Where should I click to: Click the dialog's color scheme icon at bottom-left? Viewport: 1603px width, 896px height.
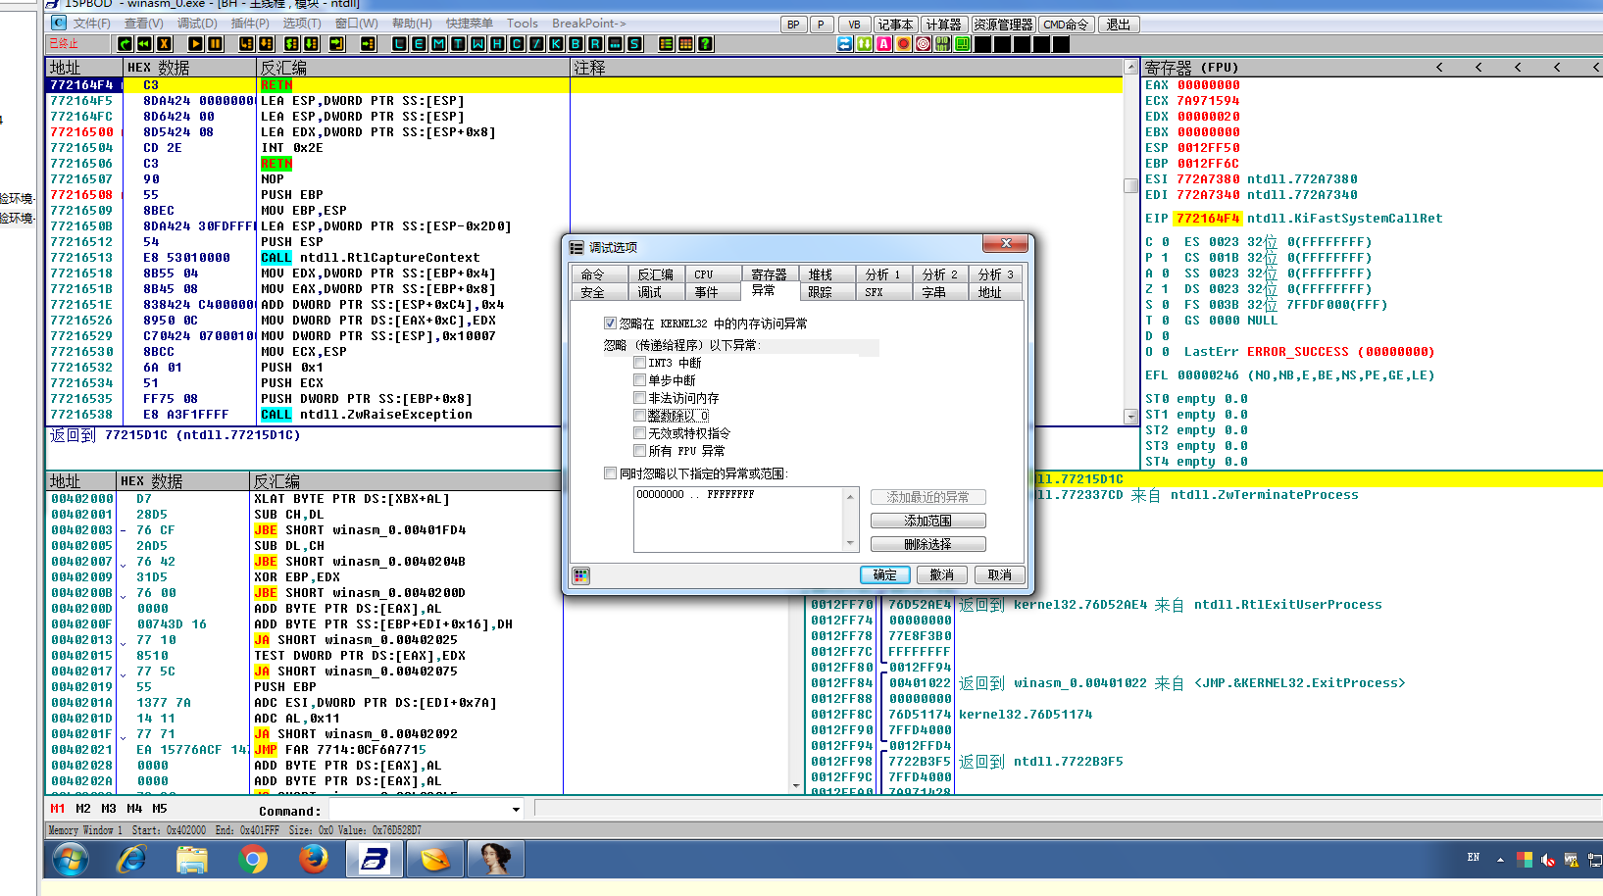click(x=581, y=575)
